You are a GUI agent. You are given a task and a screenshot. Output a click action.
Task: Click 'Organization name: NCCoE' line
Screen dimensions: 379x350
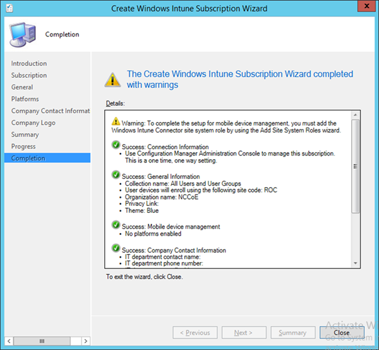pos(162,197)
